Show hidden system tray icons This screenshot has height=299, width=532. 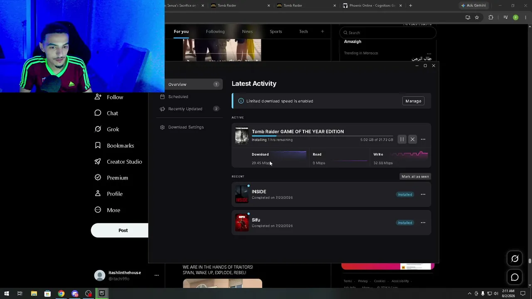point(470,294)
